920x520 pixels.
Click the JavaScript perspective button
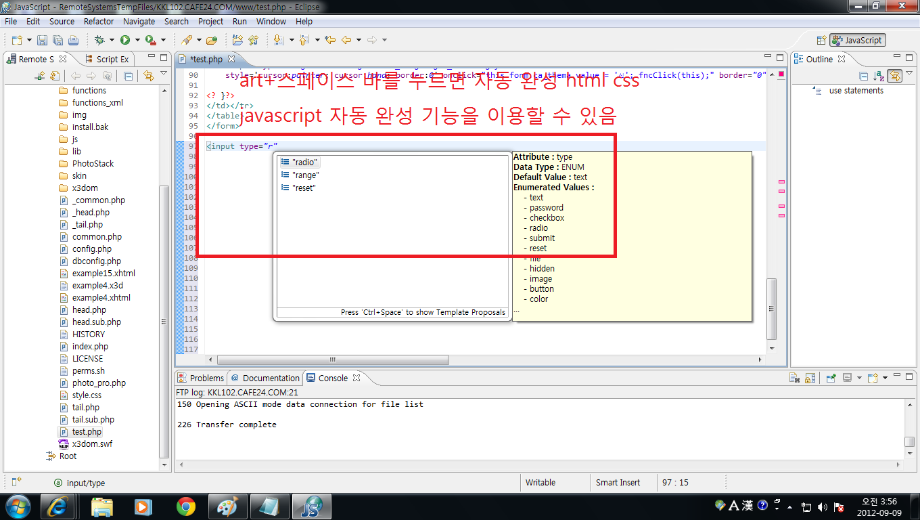click(x=858, y=41)
